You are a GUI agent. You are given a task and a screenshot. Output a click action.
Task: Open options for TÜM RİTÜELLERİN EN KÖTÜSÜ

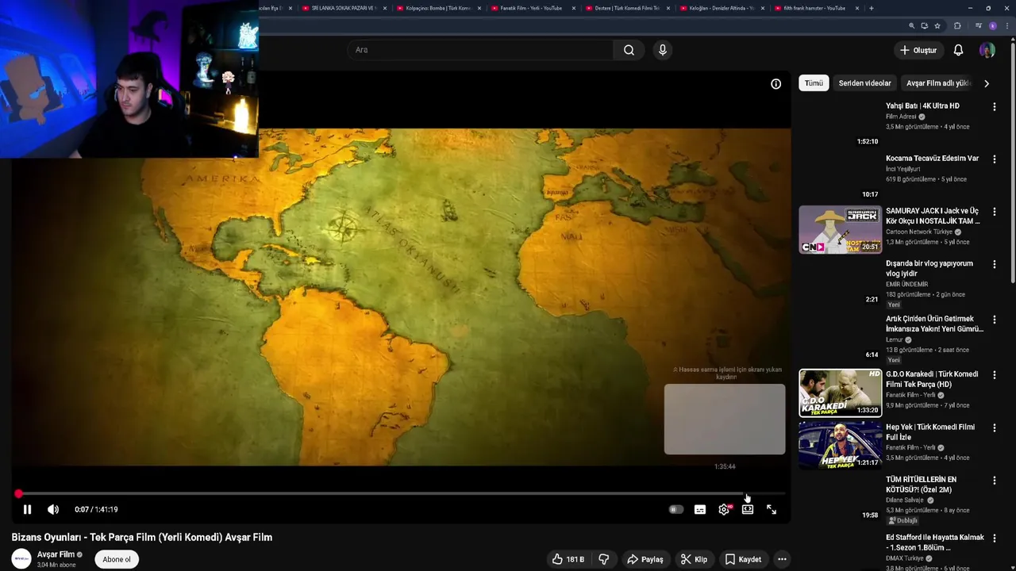(995, 481)
